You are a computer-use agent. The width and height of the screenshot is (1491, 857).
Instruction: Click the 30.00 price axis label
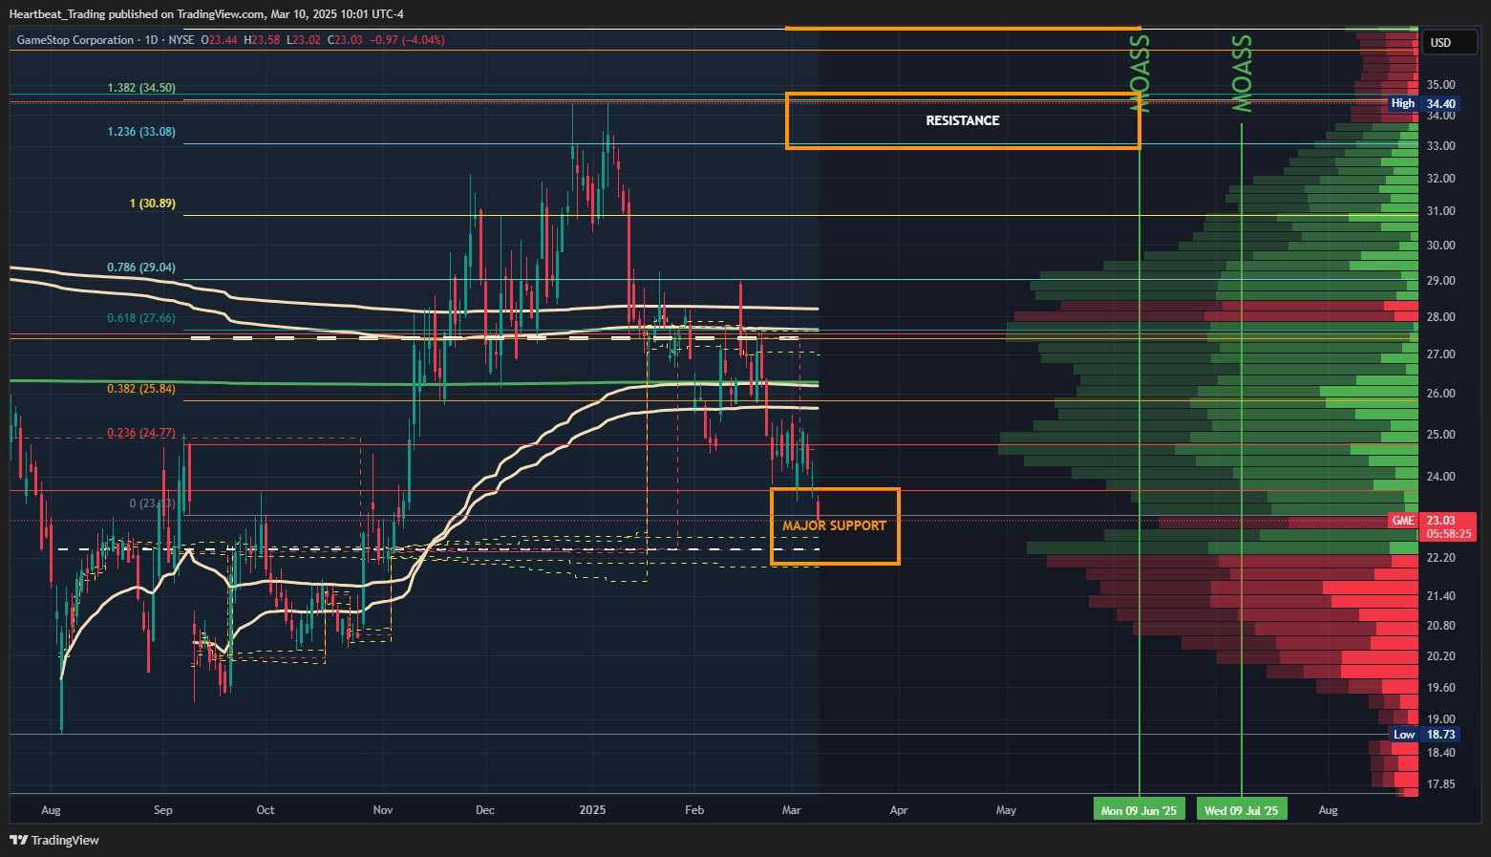pyautogui.click(x=1441, y=246)
